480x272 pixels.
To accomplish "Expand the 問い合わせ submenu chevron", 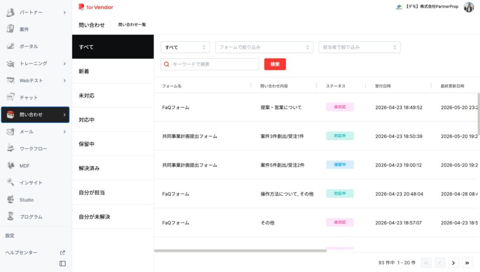I will (x=65, y=115).
